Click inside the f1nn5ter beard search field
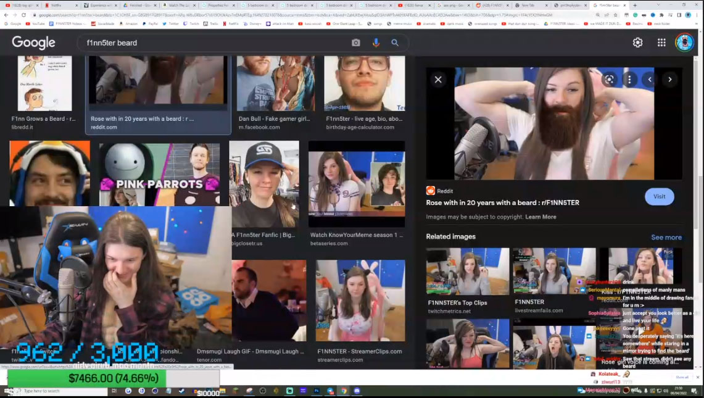Image resolution: width=704 pixels, height=398 pixels. pos(215,43)
